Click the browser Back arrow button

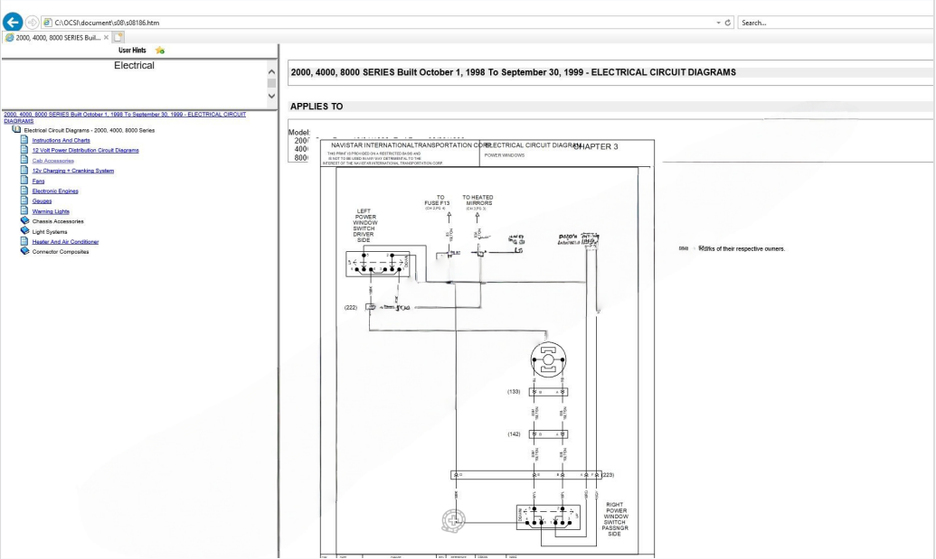pos(14,22)
